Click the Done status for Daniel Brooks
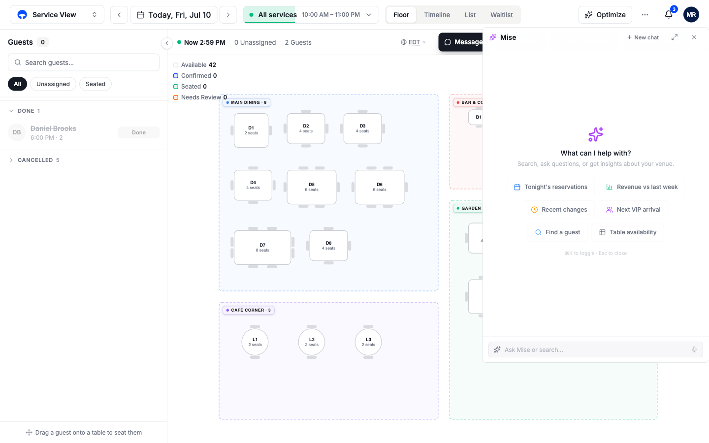This screenshot has width=709, height=443. [x=139, y=132]
